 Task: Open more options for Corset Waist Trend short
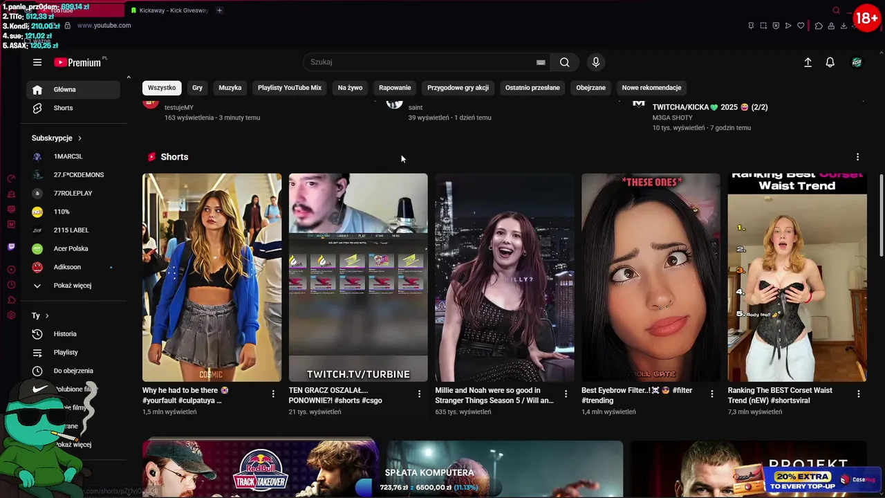[859, 394]
